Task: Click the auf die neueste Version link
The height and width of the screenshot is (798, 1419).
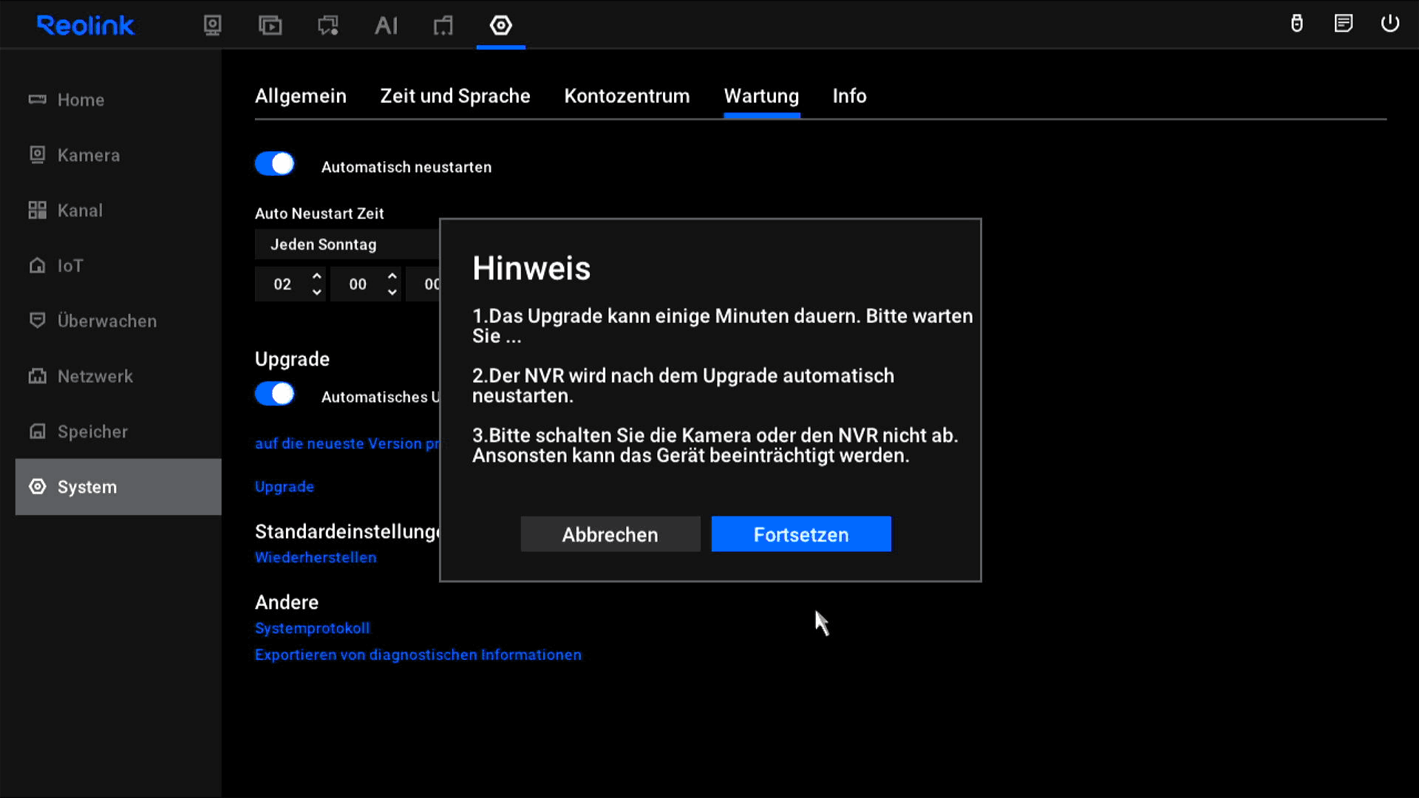Action: (347, 443)
